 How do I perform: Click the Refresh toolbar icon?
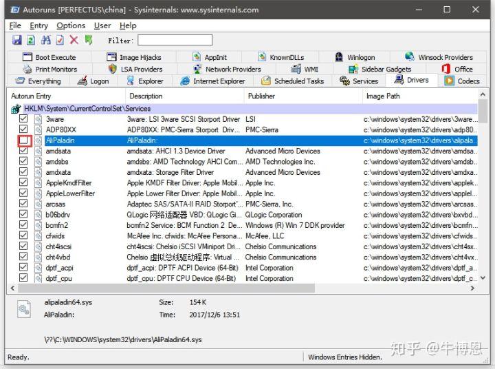31,40
